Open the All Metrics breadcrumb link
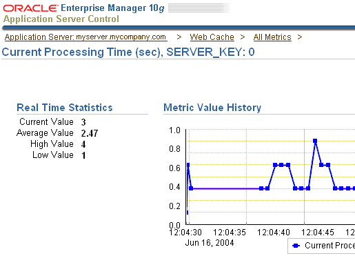The width and height of the screenshot is (355, 256). tap(272, 37)
